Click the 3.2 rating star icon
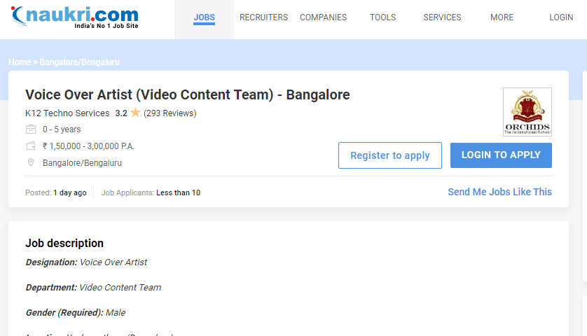The image size is (587, 336). (135, 112)
